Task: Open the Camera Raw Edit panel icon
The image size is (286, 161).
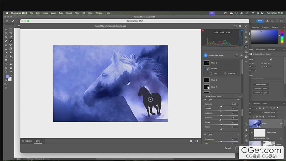Action: click(246, 32)
